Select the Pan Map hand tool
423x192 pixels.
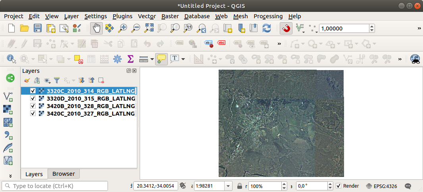point(96,28)
